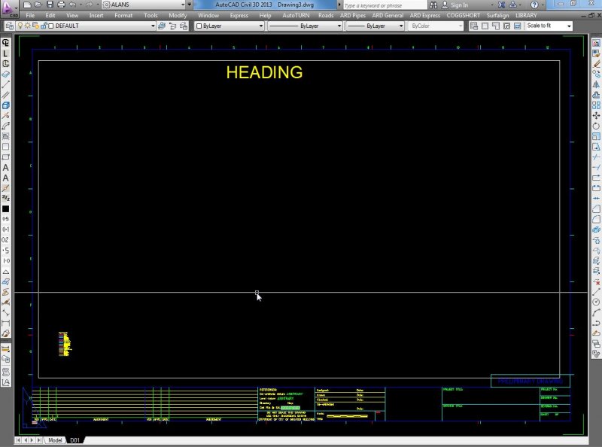The width and height of the screenshot is (602, 447).
Task: Select the Rotate tool in right toolbar
Action: tap(596, 126)
